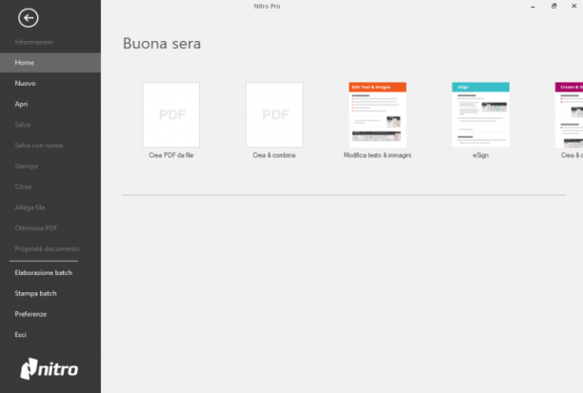Open the partially visible purple Create template
This screenshot has width=583, height=393.
570,115
